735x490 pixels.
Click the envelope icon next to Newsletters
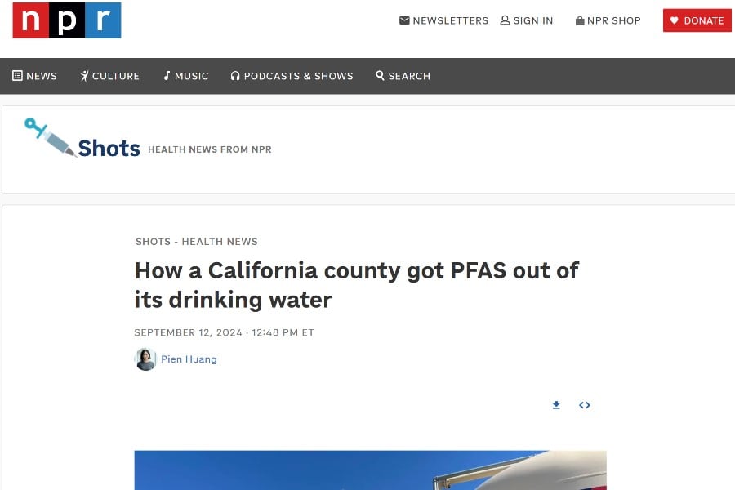click(x=404, y=20)
